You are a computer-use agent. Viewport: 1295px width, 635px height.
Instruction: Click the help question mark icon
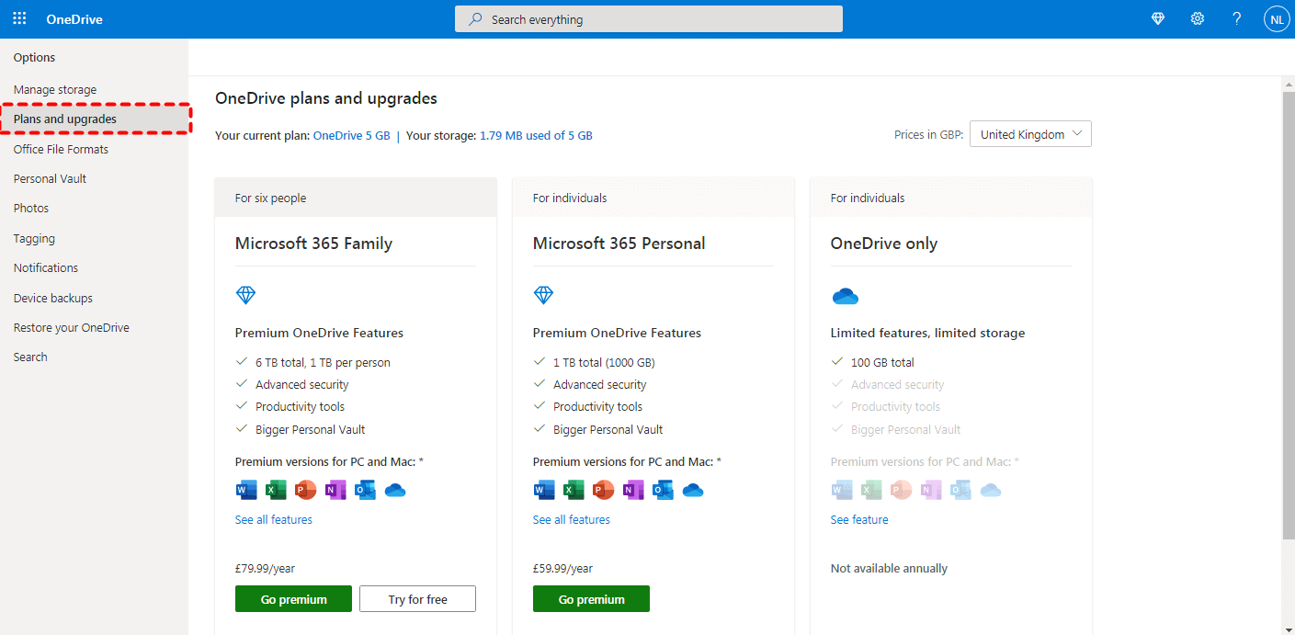[1237, 19]
